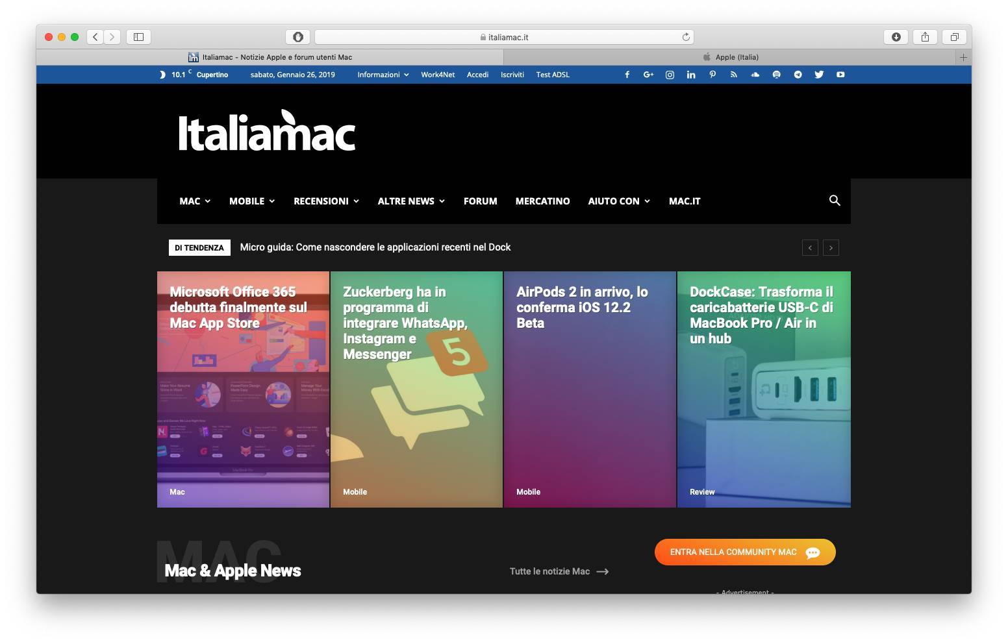Image resolution: width=1008 pixels, height=642 pixels.
Task: Click the Mac category tag on Office card
Action: pyautogui.click(x=177, y=492)
